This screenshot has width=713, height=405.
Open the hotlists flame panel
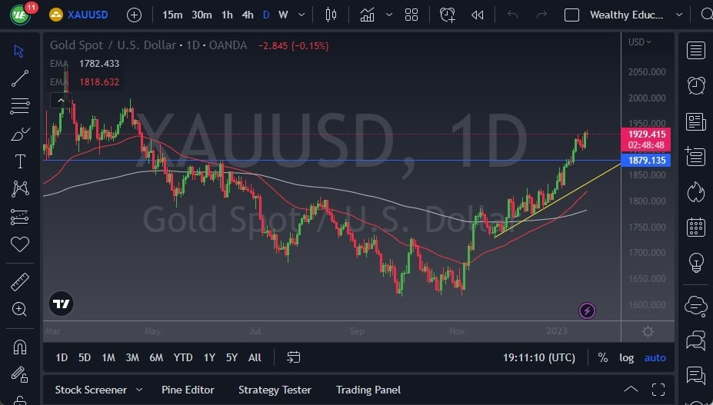click(x=696, y=192)
